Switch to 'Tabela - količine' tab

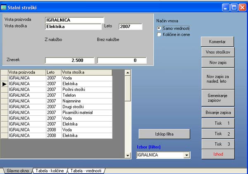tap(49, 170)
